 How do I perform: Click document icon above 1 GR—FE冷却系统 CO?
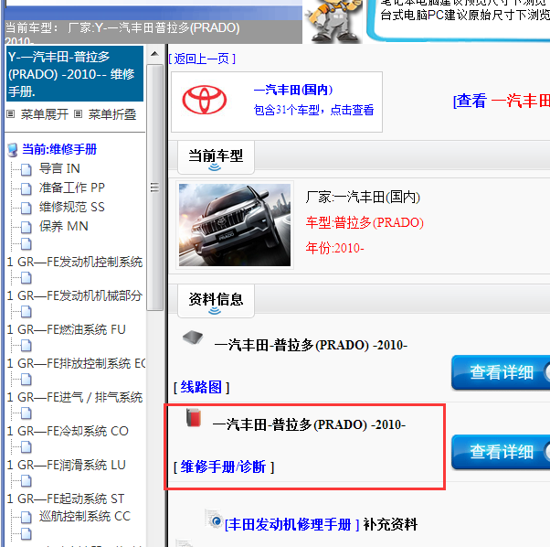[26, 413]
